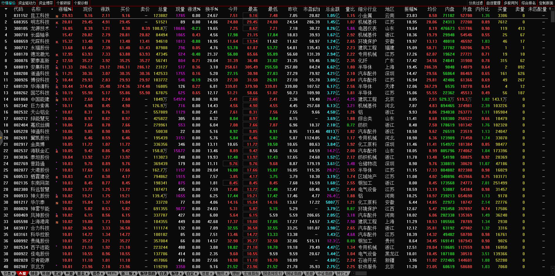Open the header triangle dropdown before 代码

(6, 9)
